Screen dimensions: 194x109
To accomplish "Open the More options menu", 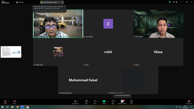I will [x=131, y=102].
